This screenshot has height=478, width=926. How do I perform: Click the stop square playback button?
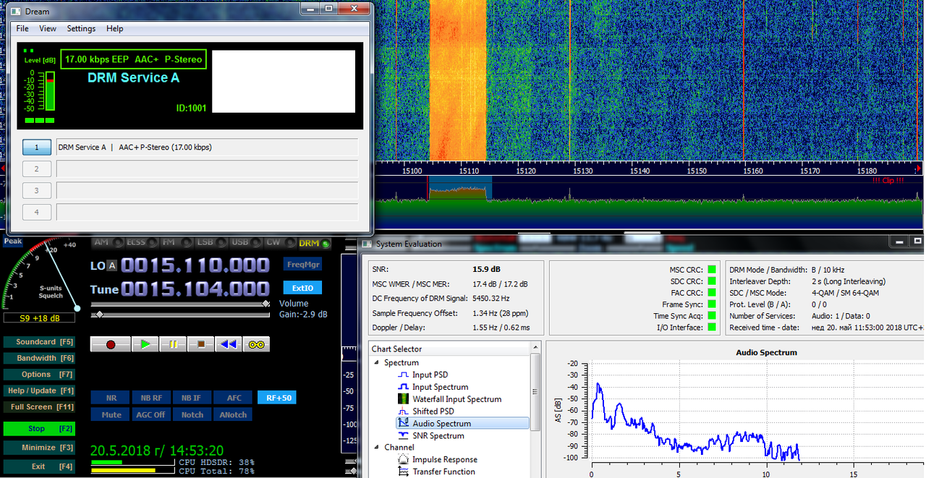(x=201, y=344)
